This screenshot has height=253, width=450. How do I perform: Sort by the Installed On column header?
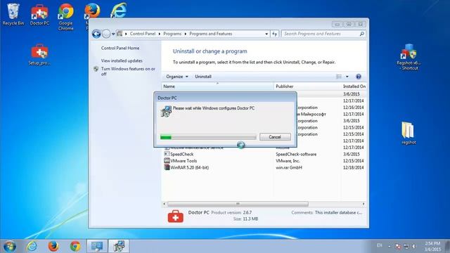pyautogui.click(x=354, y=86)
